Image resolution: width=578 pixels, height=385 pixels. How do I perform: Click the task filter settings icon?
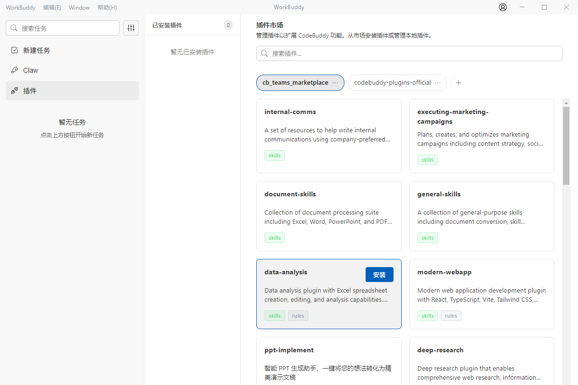point(131,28)
